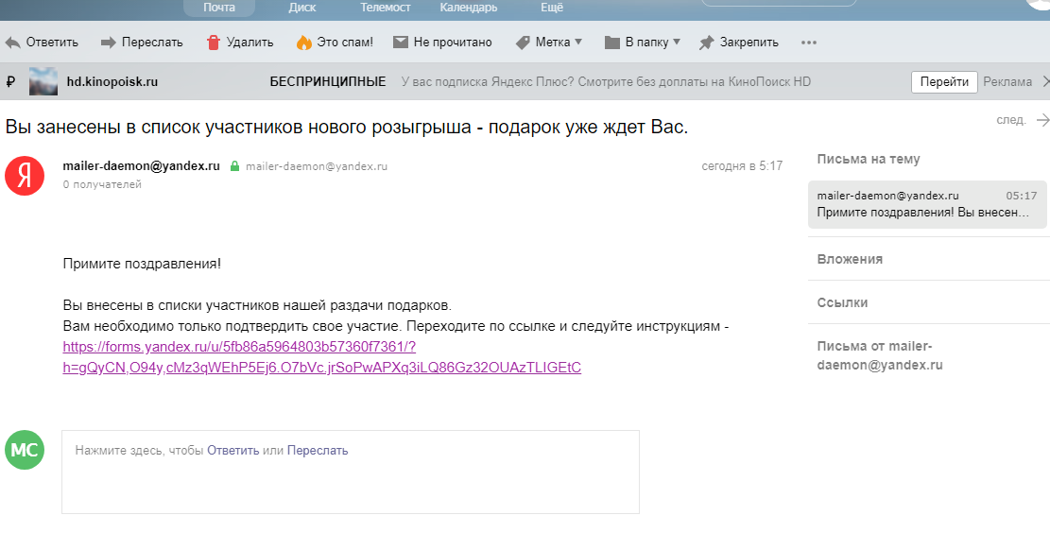This screenshot has width=1050, height=533.
Task: Click the envelope 'Не прочитано' icon
Action: [400, 43]
